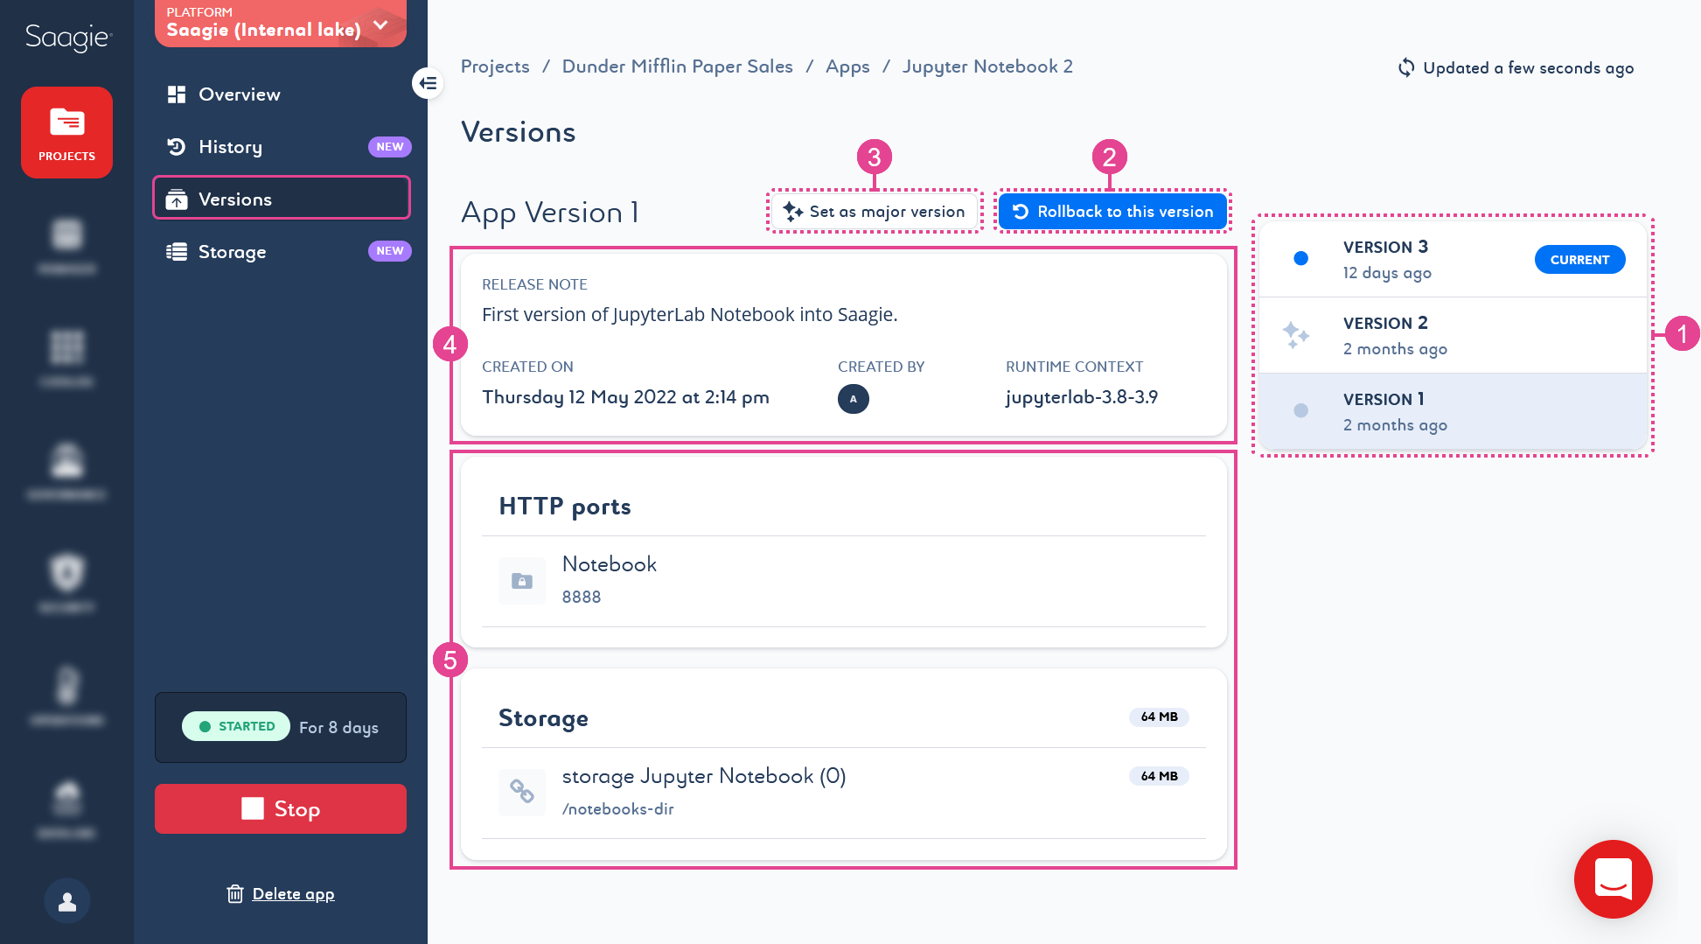1701x944 pixels.
Task: Click the Versions upload icon
Action: pos(177,199)
